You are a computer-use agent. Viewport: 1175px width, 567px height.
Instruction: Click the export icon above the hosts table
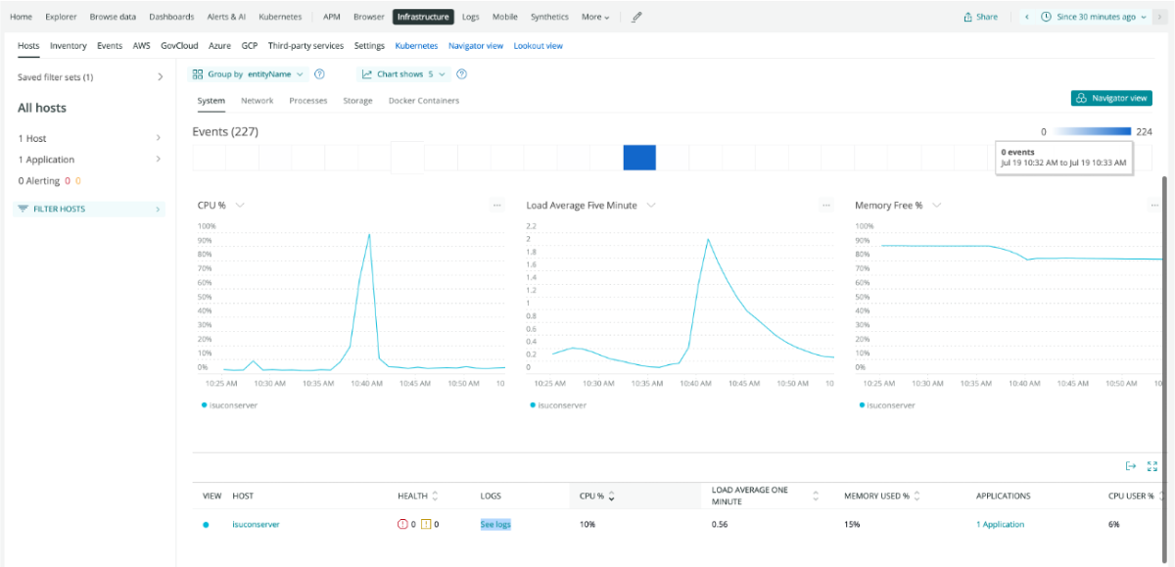pos(1131,466)
